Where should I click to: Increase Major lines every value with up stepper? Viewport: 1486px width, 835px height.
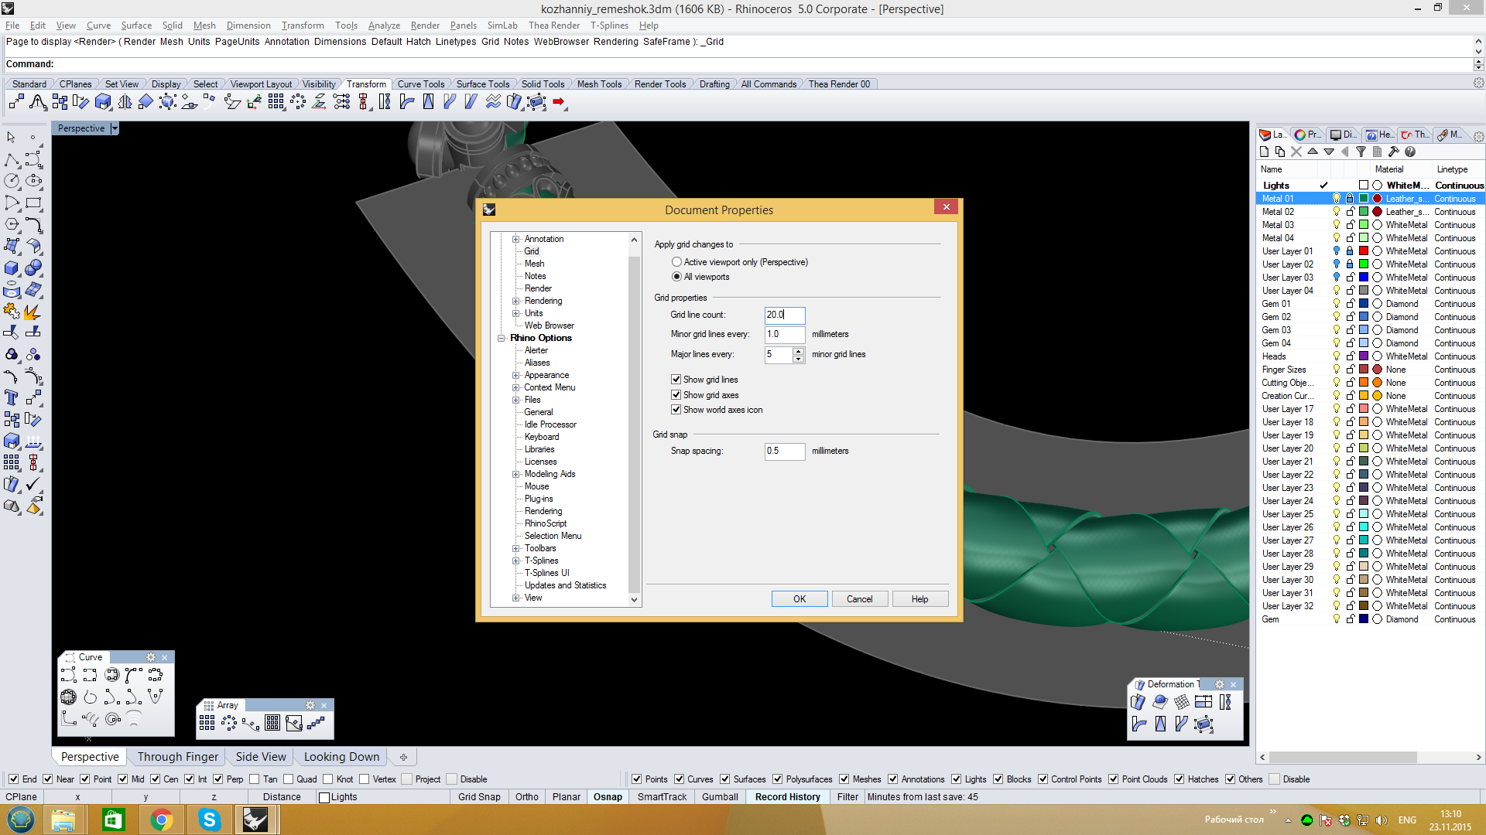799,351
